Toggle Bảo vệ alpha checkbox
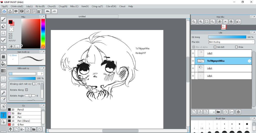Image resolution: width=256 pixels, height=133 pixels. click(194, 47)
